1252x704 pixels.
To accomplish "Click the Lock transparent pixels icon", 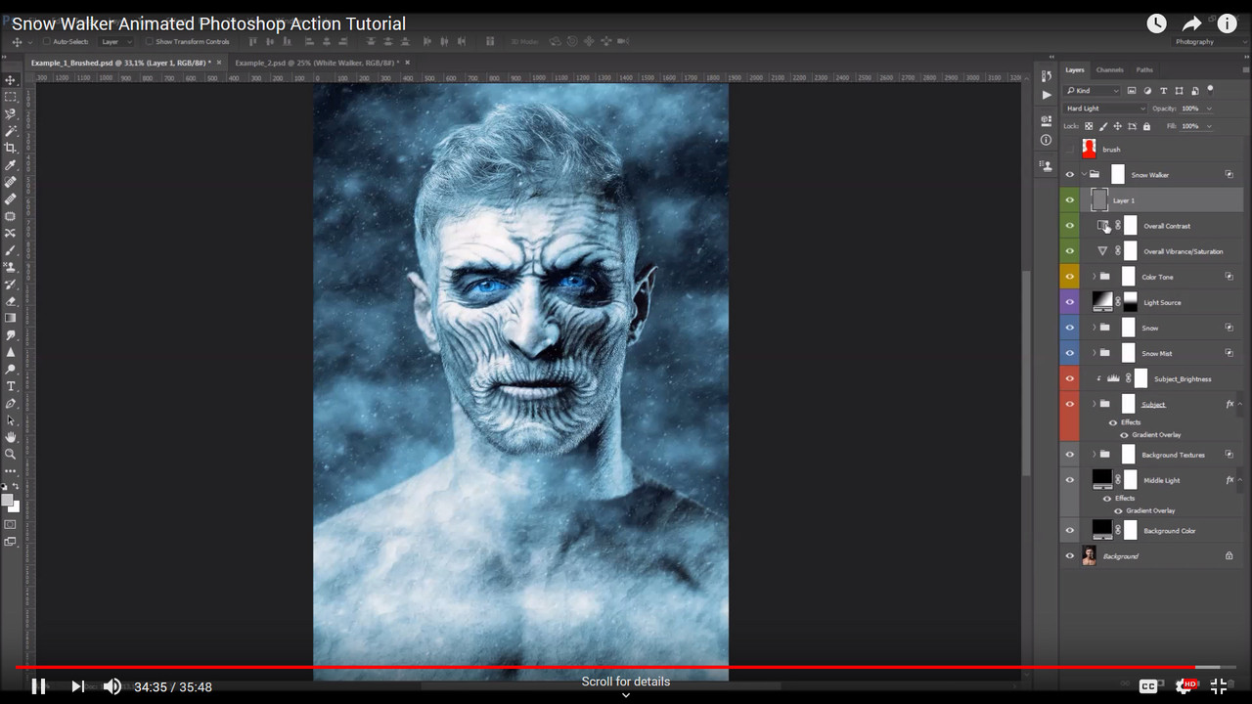I will pyautogui.click(x=1089, y=126).
